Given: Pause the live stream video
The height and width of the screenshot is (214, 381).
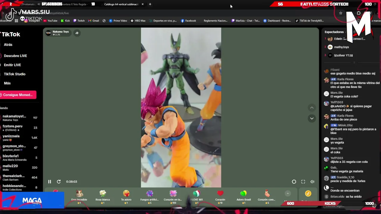Looking at the screenshot, I should (x=50, y=182).
